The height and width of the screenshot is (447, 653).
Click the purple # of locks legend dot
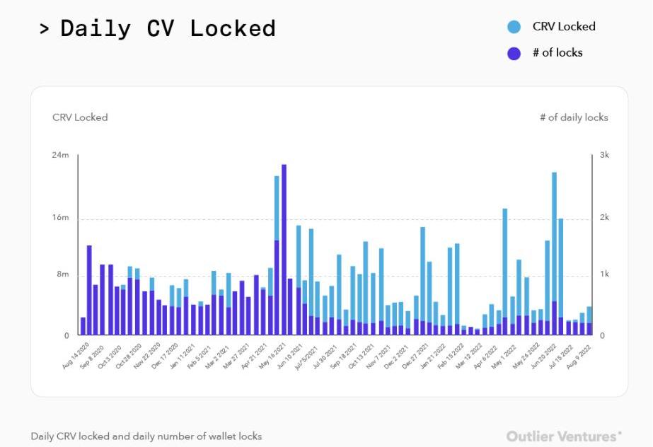pyautogui.click(x=514, y=53)
